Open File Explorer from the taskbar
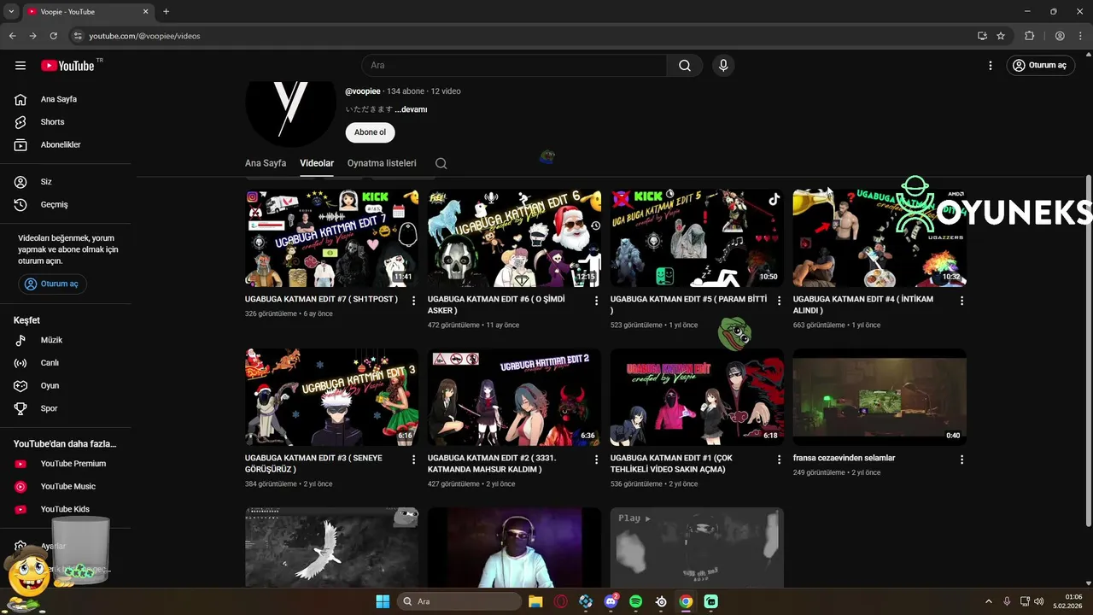 (535, 601)
